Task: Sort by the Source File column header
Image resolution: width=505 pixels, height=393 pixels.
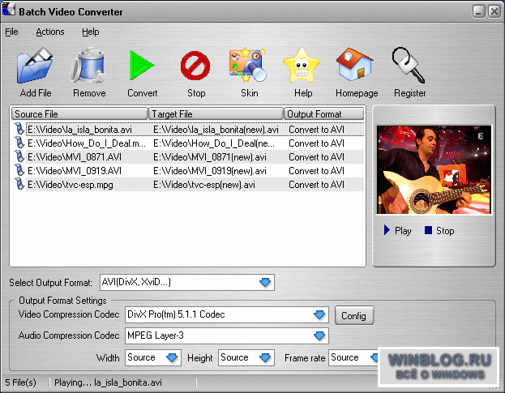Action: [79, 114]
